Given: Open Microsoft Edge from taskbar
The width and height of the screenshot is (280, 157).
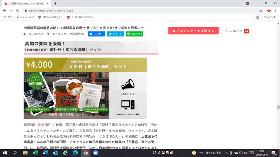Looking at the screenshot, I should [x=75, y=153].
